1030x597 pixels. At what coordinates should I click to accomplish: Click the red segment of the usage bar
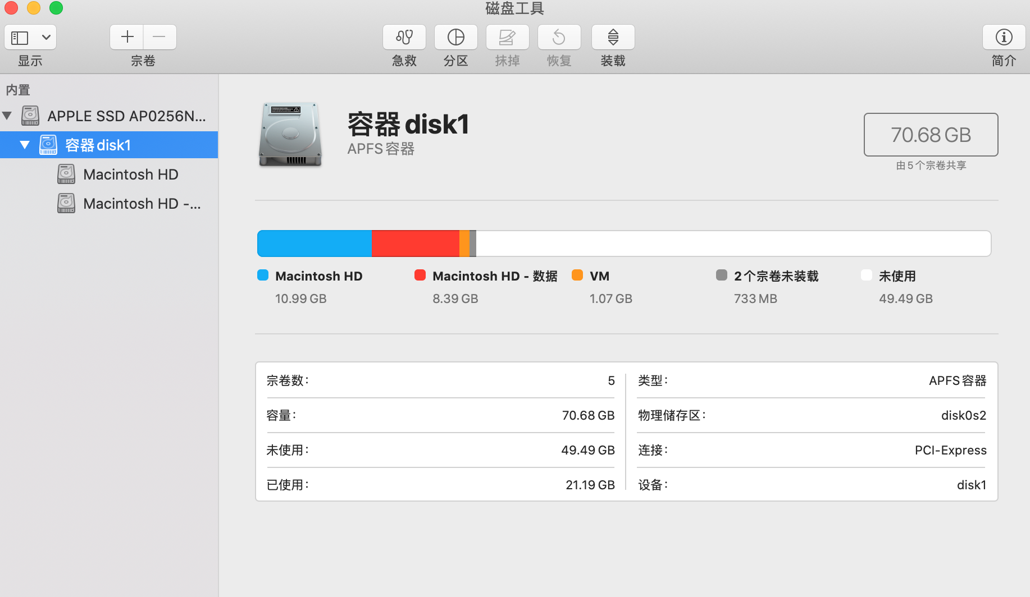(x=415, y=244)
